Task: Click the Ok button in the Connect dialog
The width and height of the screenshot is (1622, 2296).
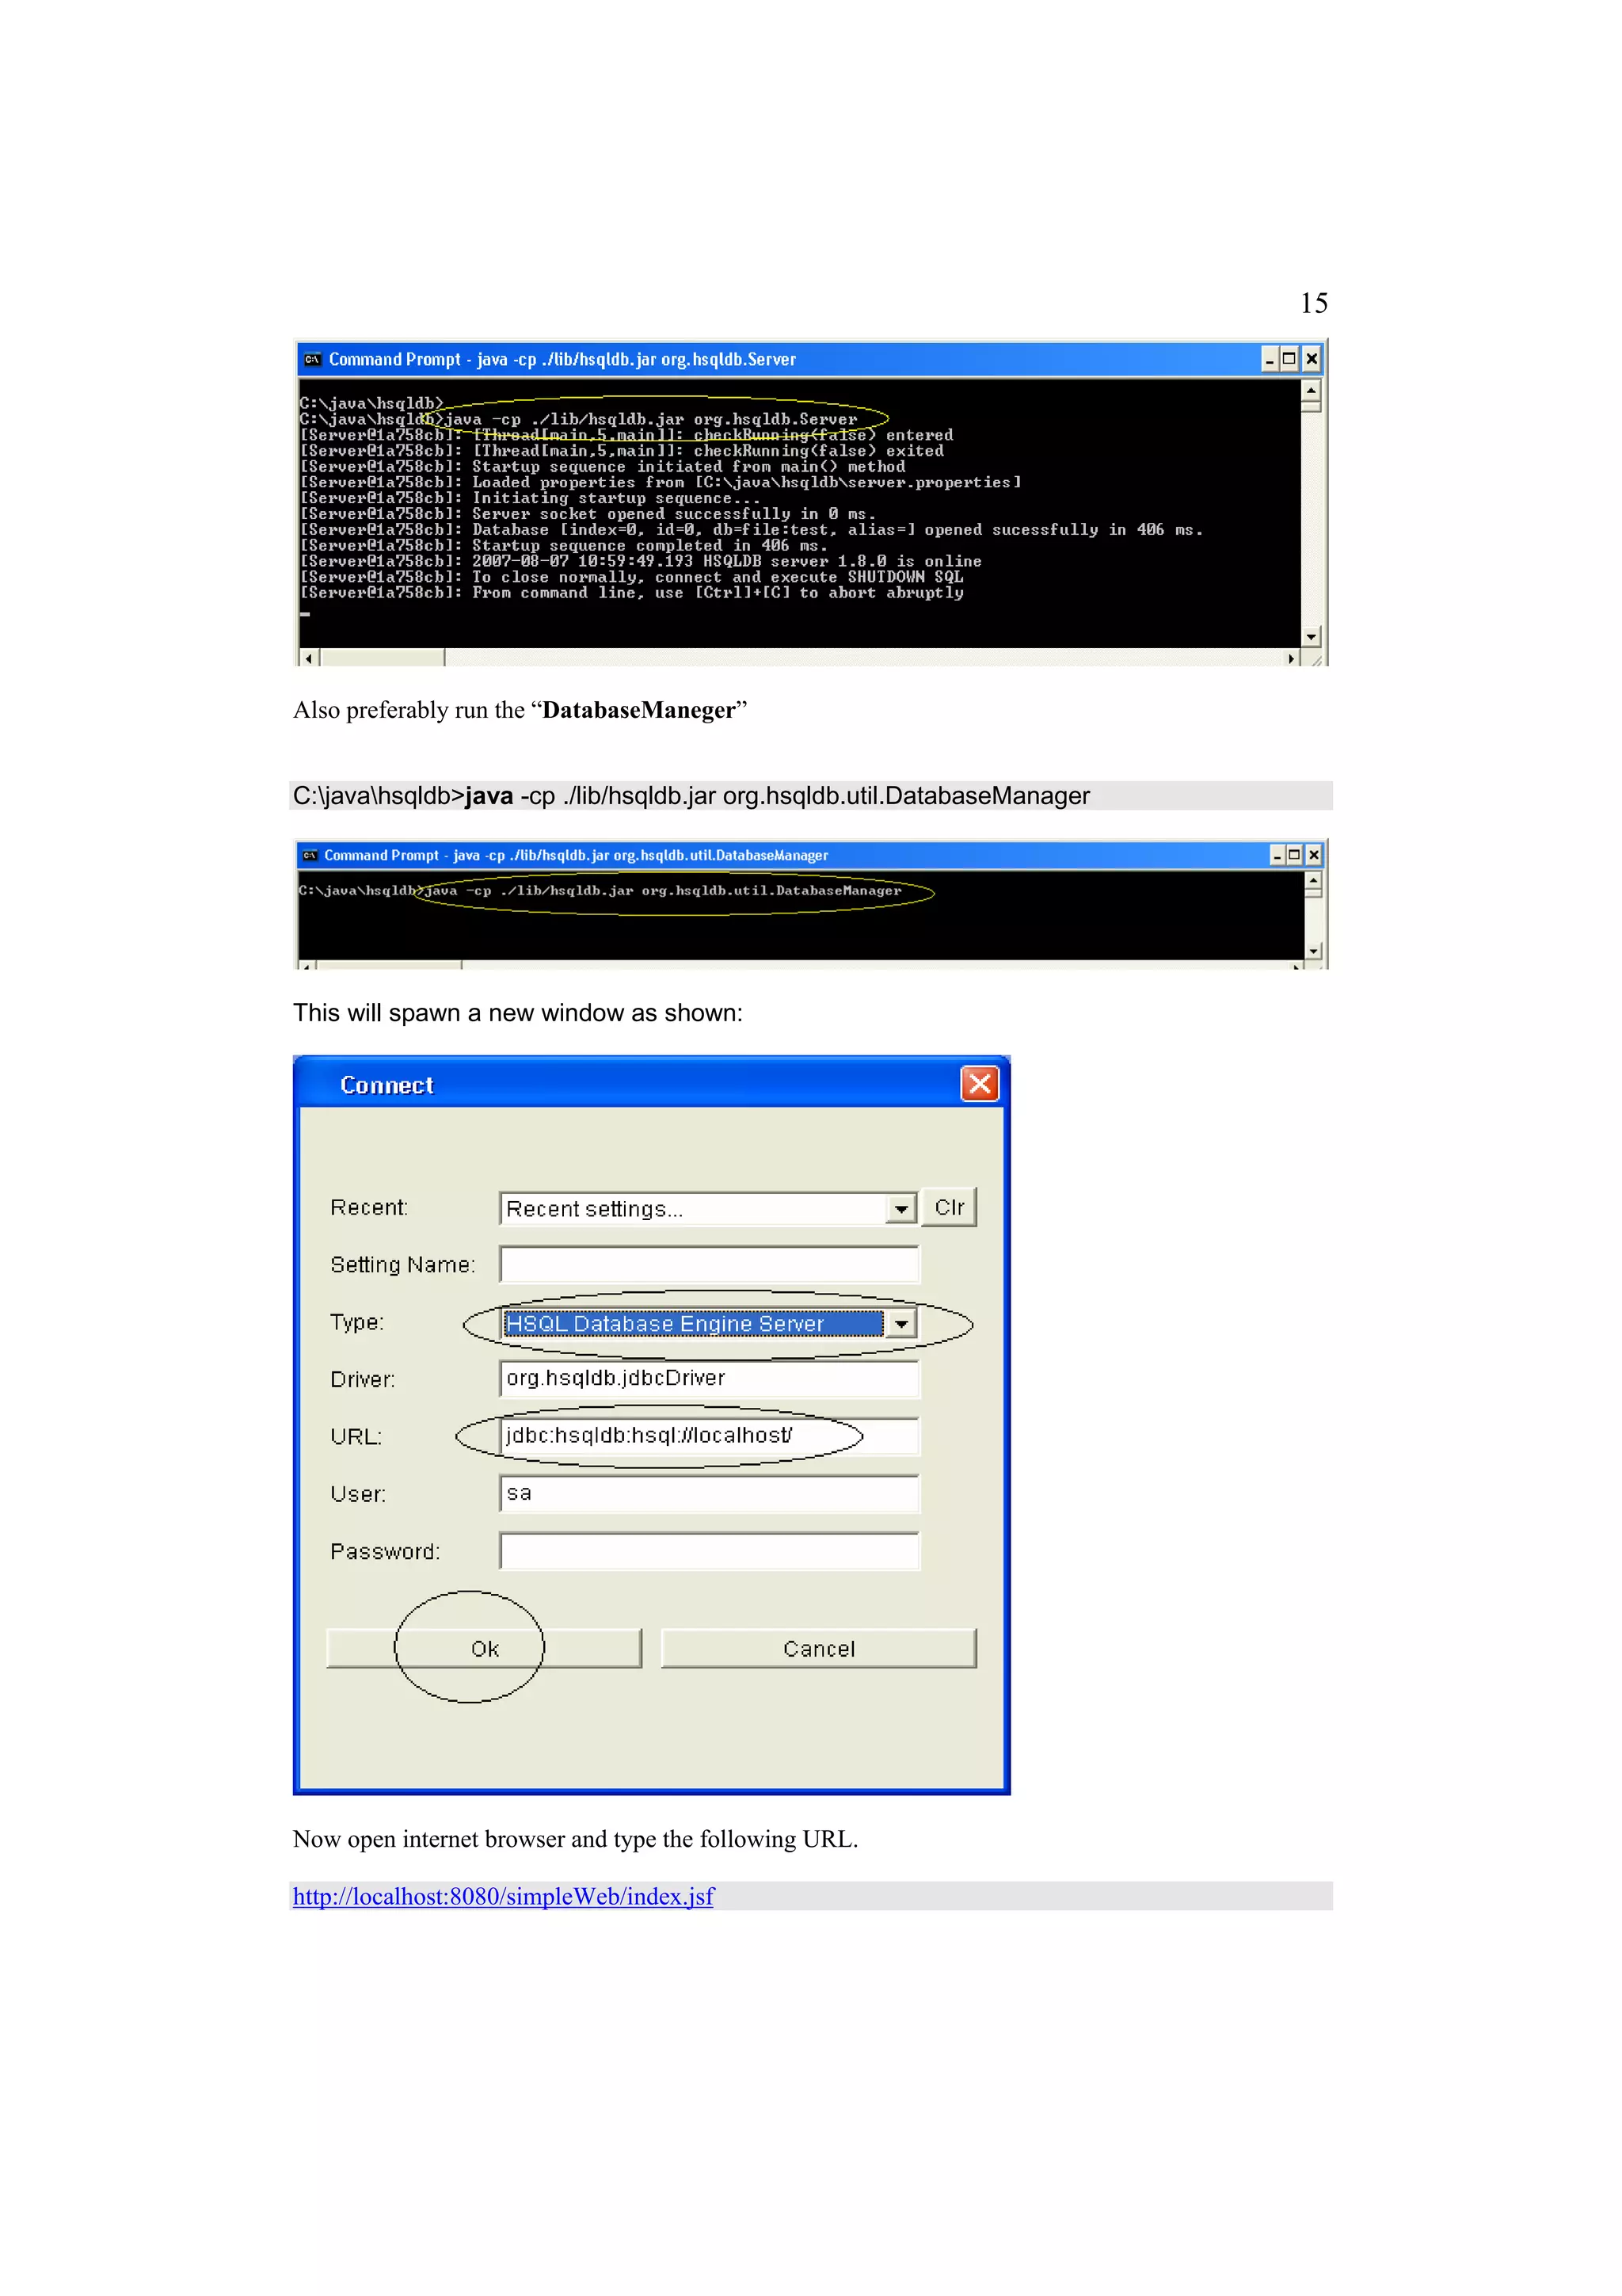Action: coord(484,1648)
